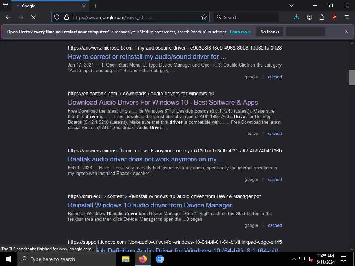The height and width of the screenshot is (266, 355).
Task: Select Firefox in the taskbar
Action: click(142, 259)
